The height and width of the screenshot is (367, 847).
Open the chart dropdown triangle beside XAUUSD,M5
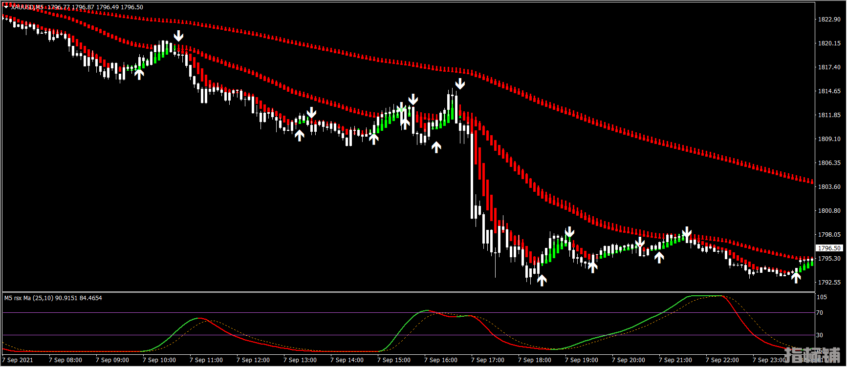coord(6,7)
